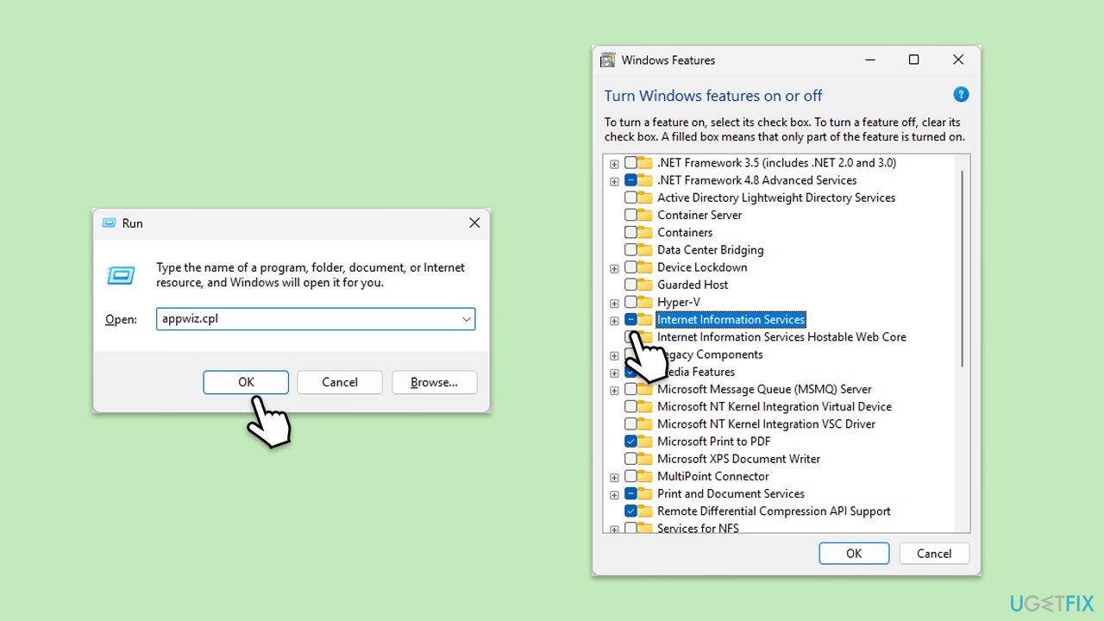Image resolution: width=1104 pixels, height=621 pixels.
Task: Click the Run dialog title bar icon
Action: (x=109, y=223)
